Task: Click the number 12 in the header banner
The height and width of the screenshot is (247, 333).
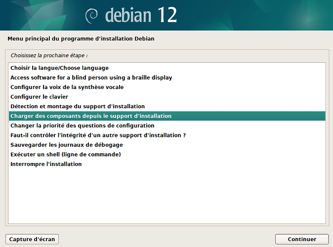Action: 167,15
